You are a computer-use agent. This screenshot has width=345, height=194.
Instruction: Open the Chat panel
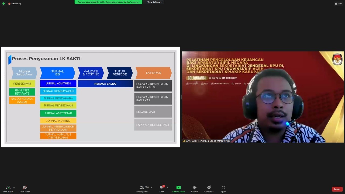pyautogui.click(x=162, y=188)
